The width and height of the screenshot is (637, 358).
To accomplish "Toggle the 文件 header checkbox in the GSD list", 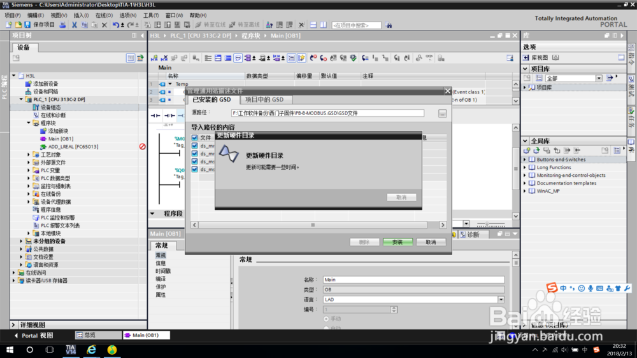I will 194,138.
